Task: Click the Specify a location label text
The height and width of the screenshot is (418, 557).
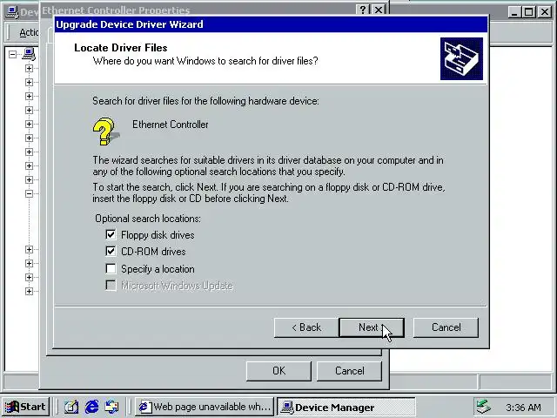Action: click(x=158, y=269)
